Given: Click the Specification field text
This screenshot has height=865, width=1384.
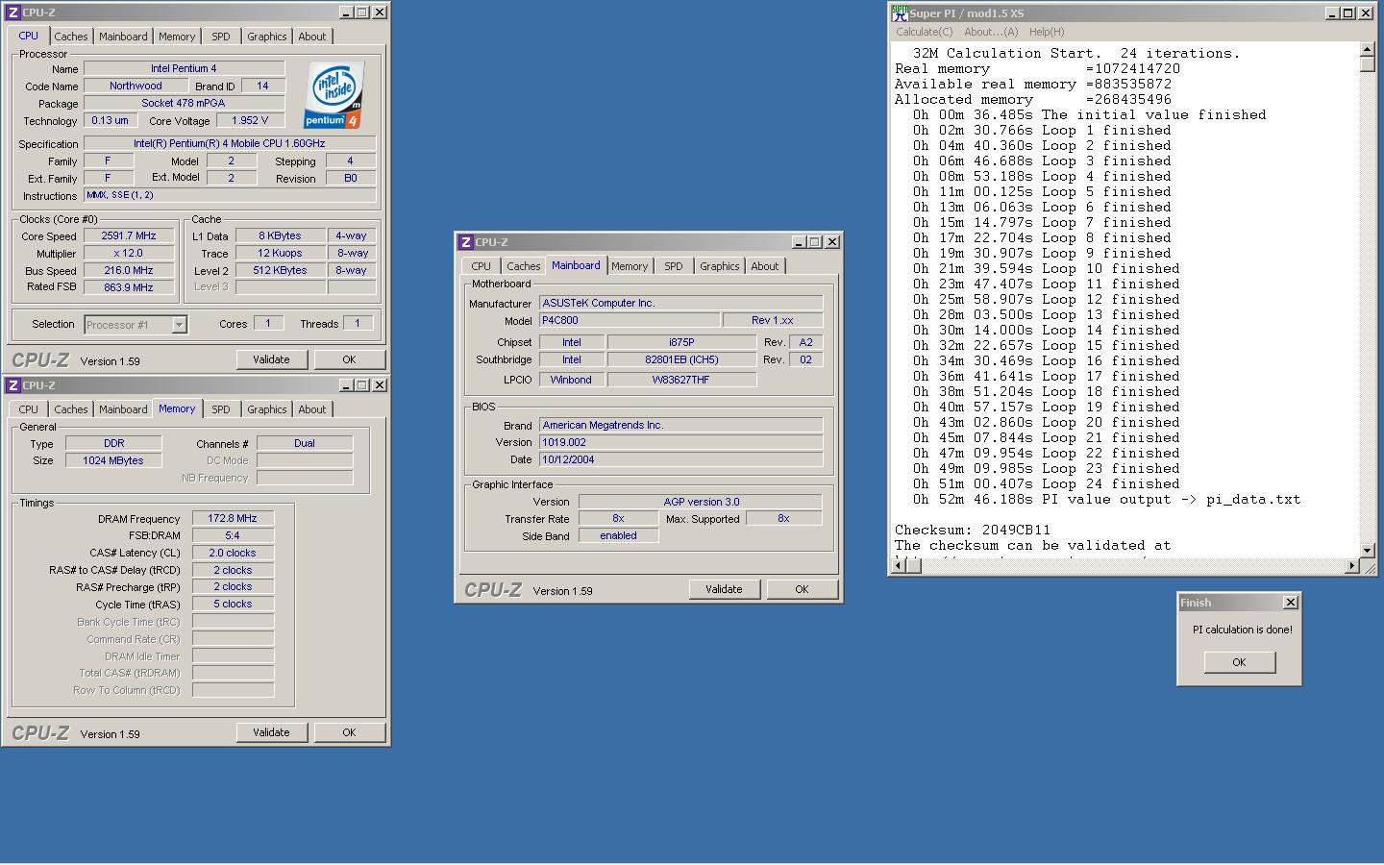Looking at the screenshot, I should coord(229,143).
